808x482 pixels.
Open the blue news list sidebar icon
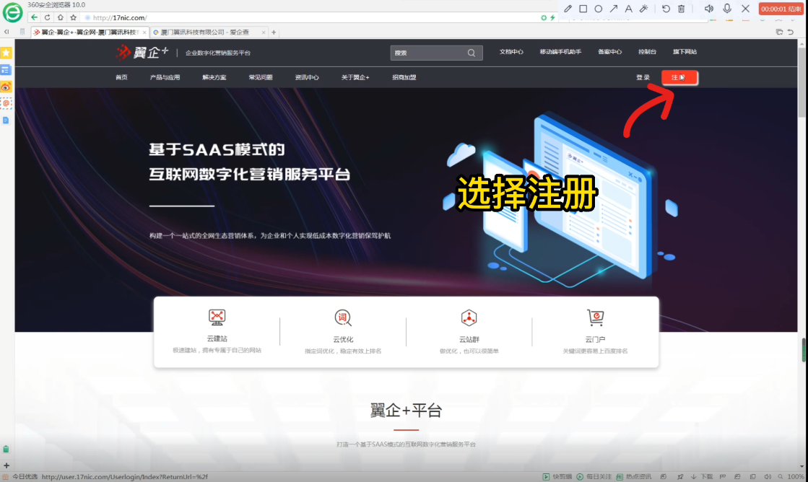(6, 70)
